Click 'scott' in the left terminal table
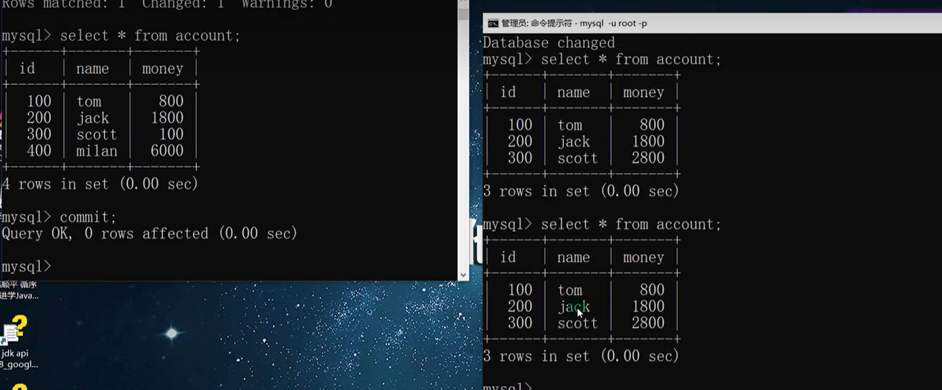 pos(96,135)
